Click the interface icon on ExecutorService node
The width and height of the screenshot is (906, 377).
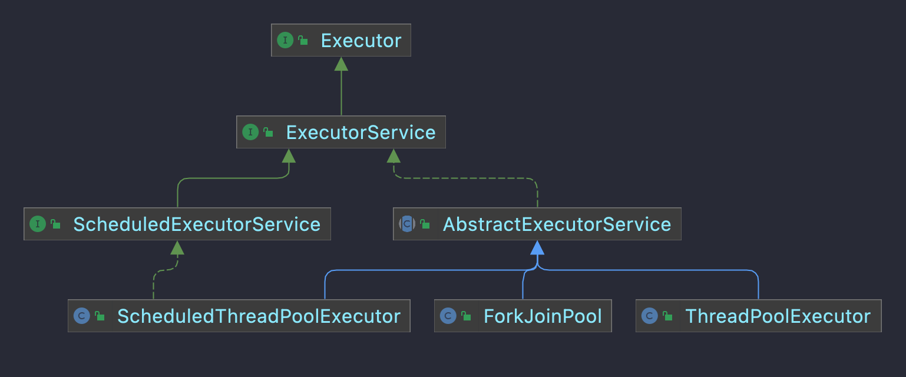click(x=250, y=133)
